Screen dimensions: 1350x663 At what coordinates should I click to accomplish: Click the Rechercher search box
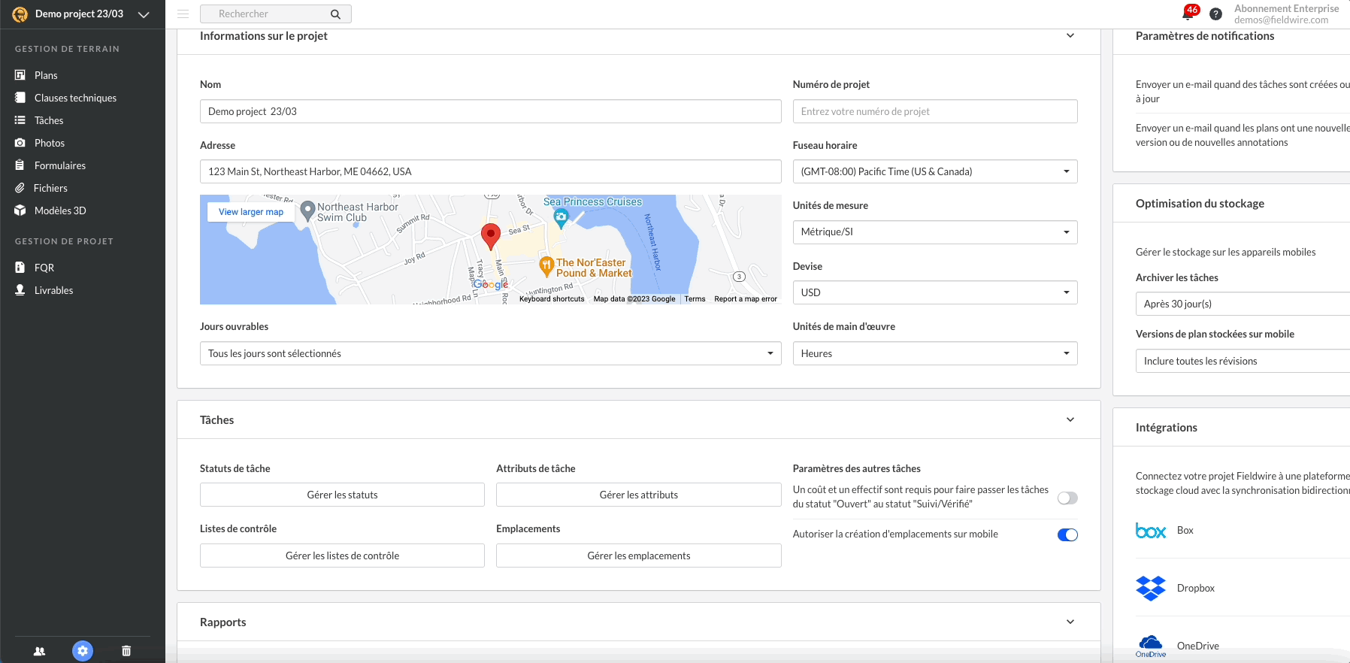pos(275,14)
